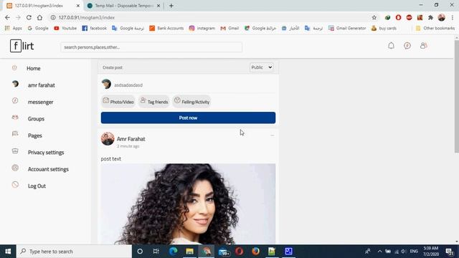Viewport: 459px width, 258px height.
Task: Click the messenger sidebar icon
Action: (15, 101)
